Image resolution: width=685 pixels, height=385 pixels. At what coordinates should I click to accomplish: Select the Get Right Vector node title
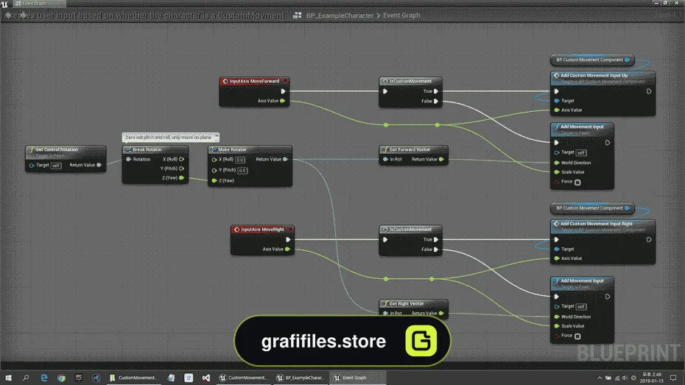(x=413, y=303)
